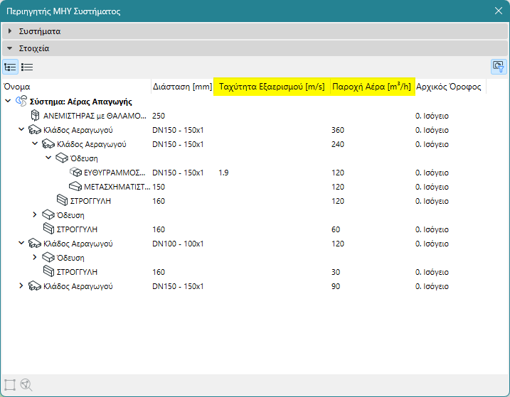Click icon of Κλάδος Αεραγωγού with flow 240
The image size is (510, 397).
48,144
